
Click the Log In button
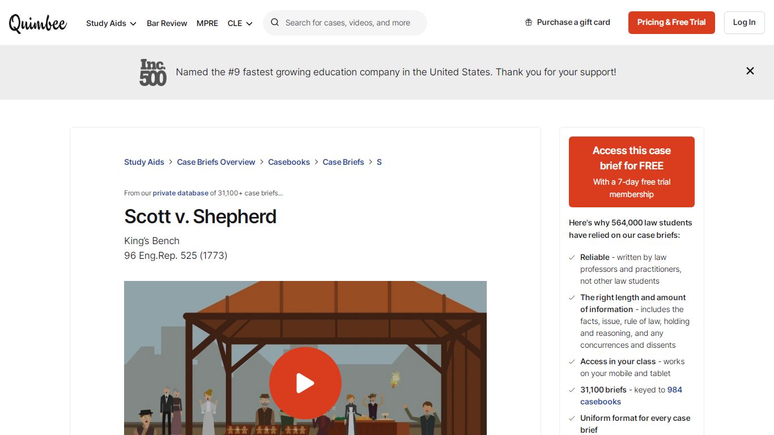click(x=744, y=23)
